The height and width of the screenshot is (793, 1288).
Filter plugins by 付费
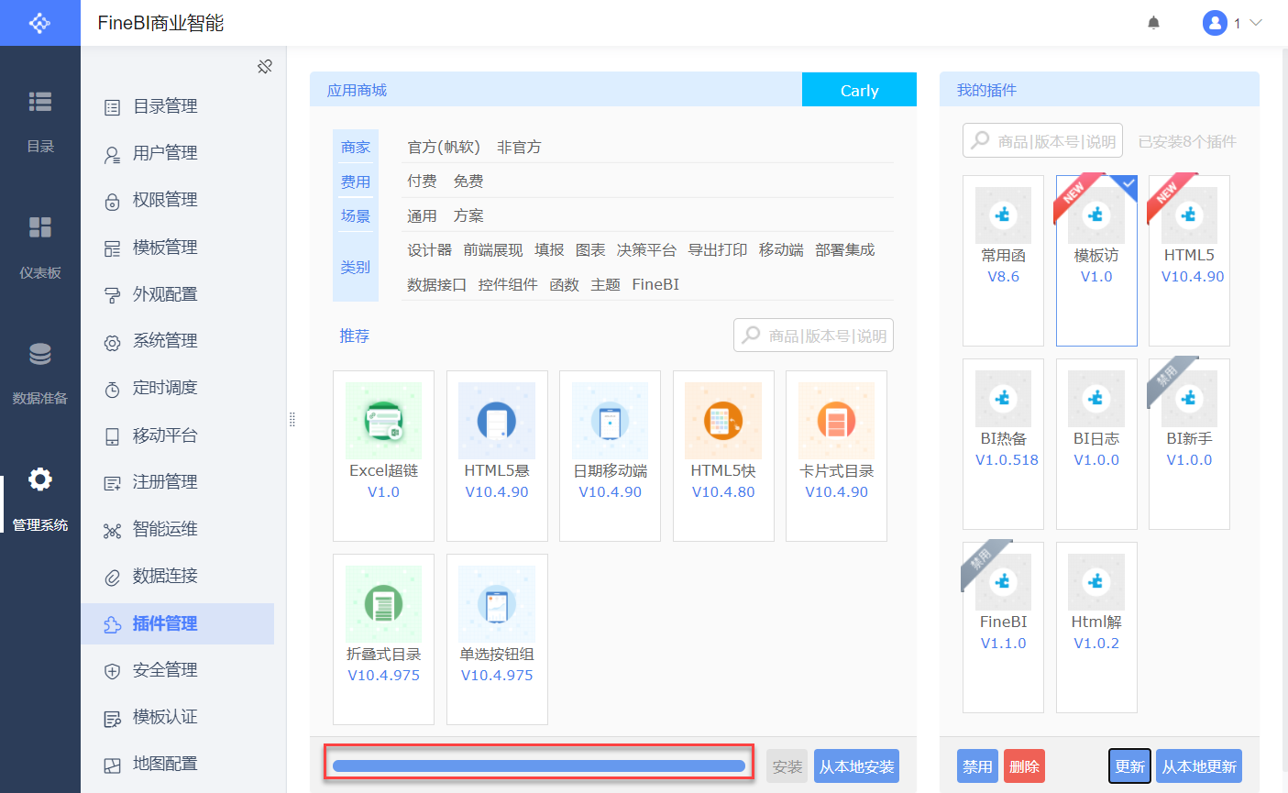(x=422, y=182)
